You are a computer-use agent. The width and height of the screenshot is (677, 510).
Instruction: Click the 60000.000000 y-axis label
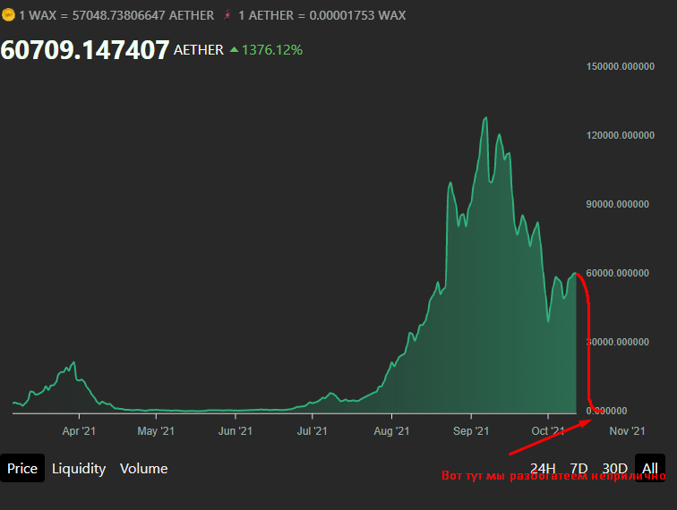[617, 273]
